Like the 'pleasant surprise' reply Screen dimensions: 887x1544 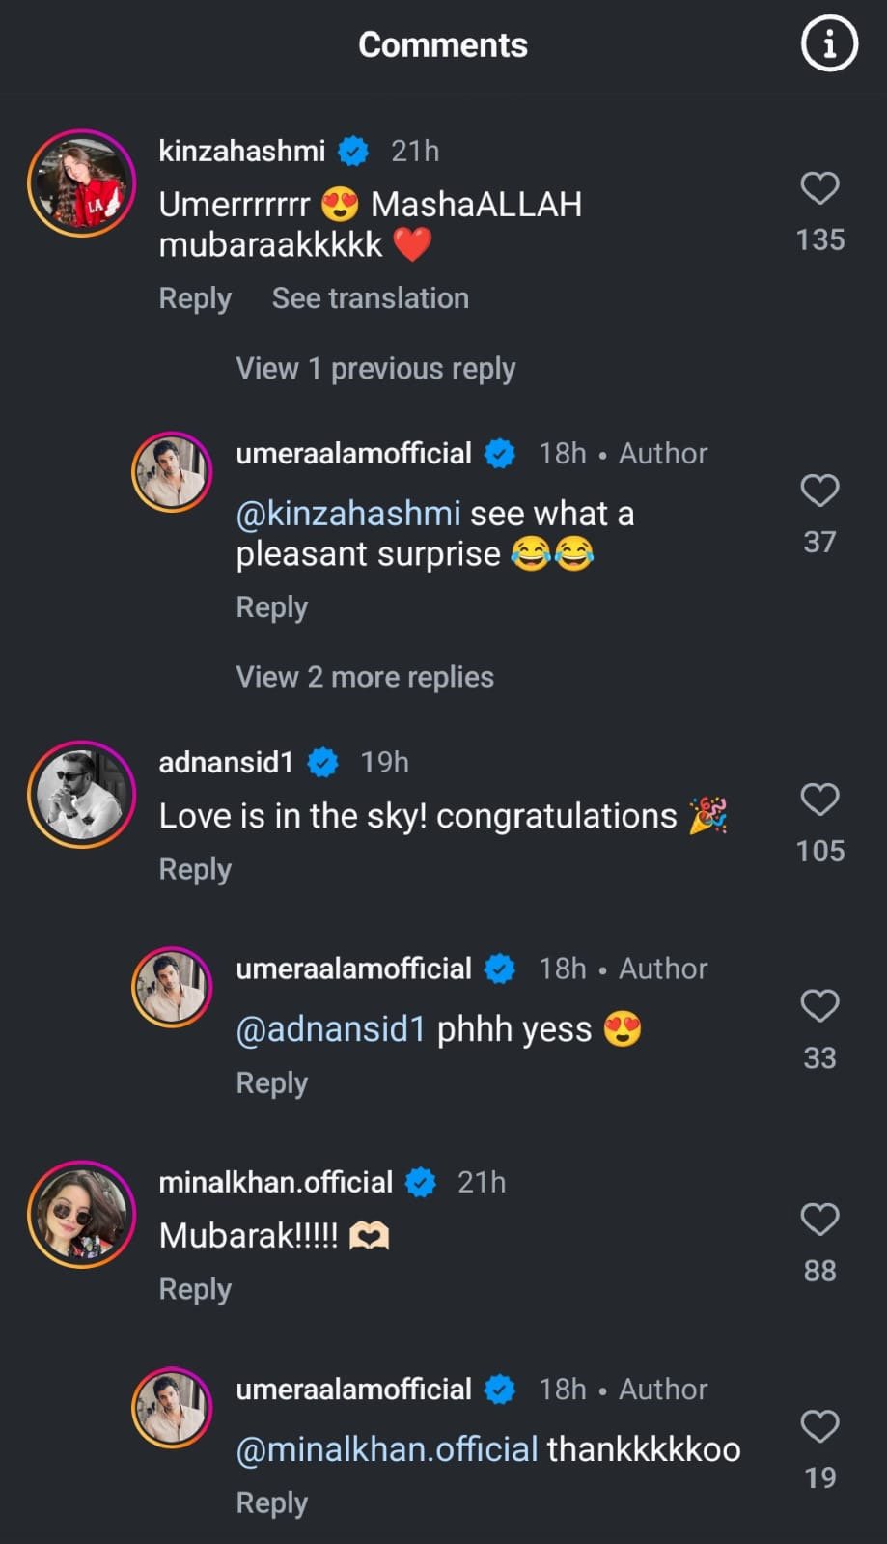(819, 491)
